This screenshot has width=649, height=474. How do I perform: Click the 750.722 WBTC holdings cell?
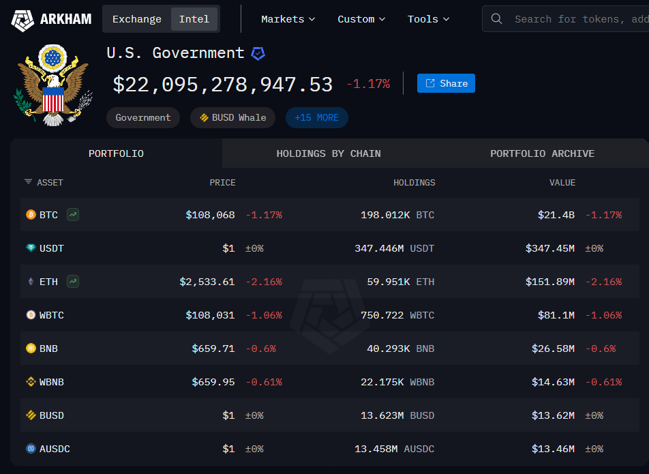[397, 316]
